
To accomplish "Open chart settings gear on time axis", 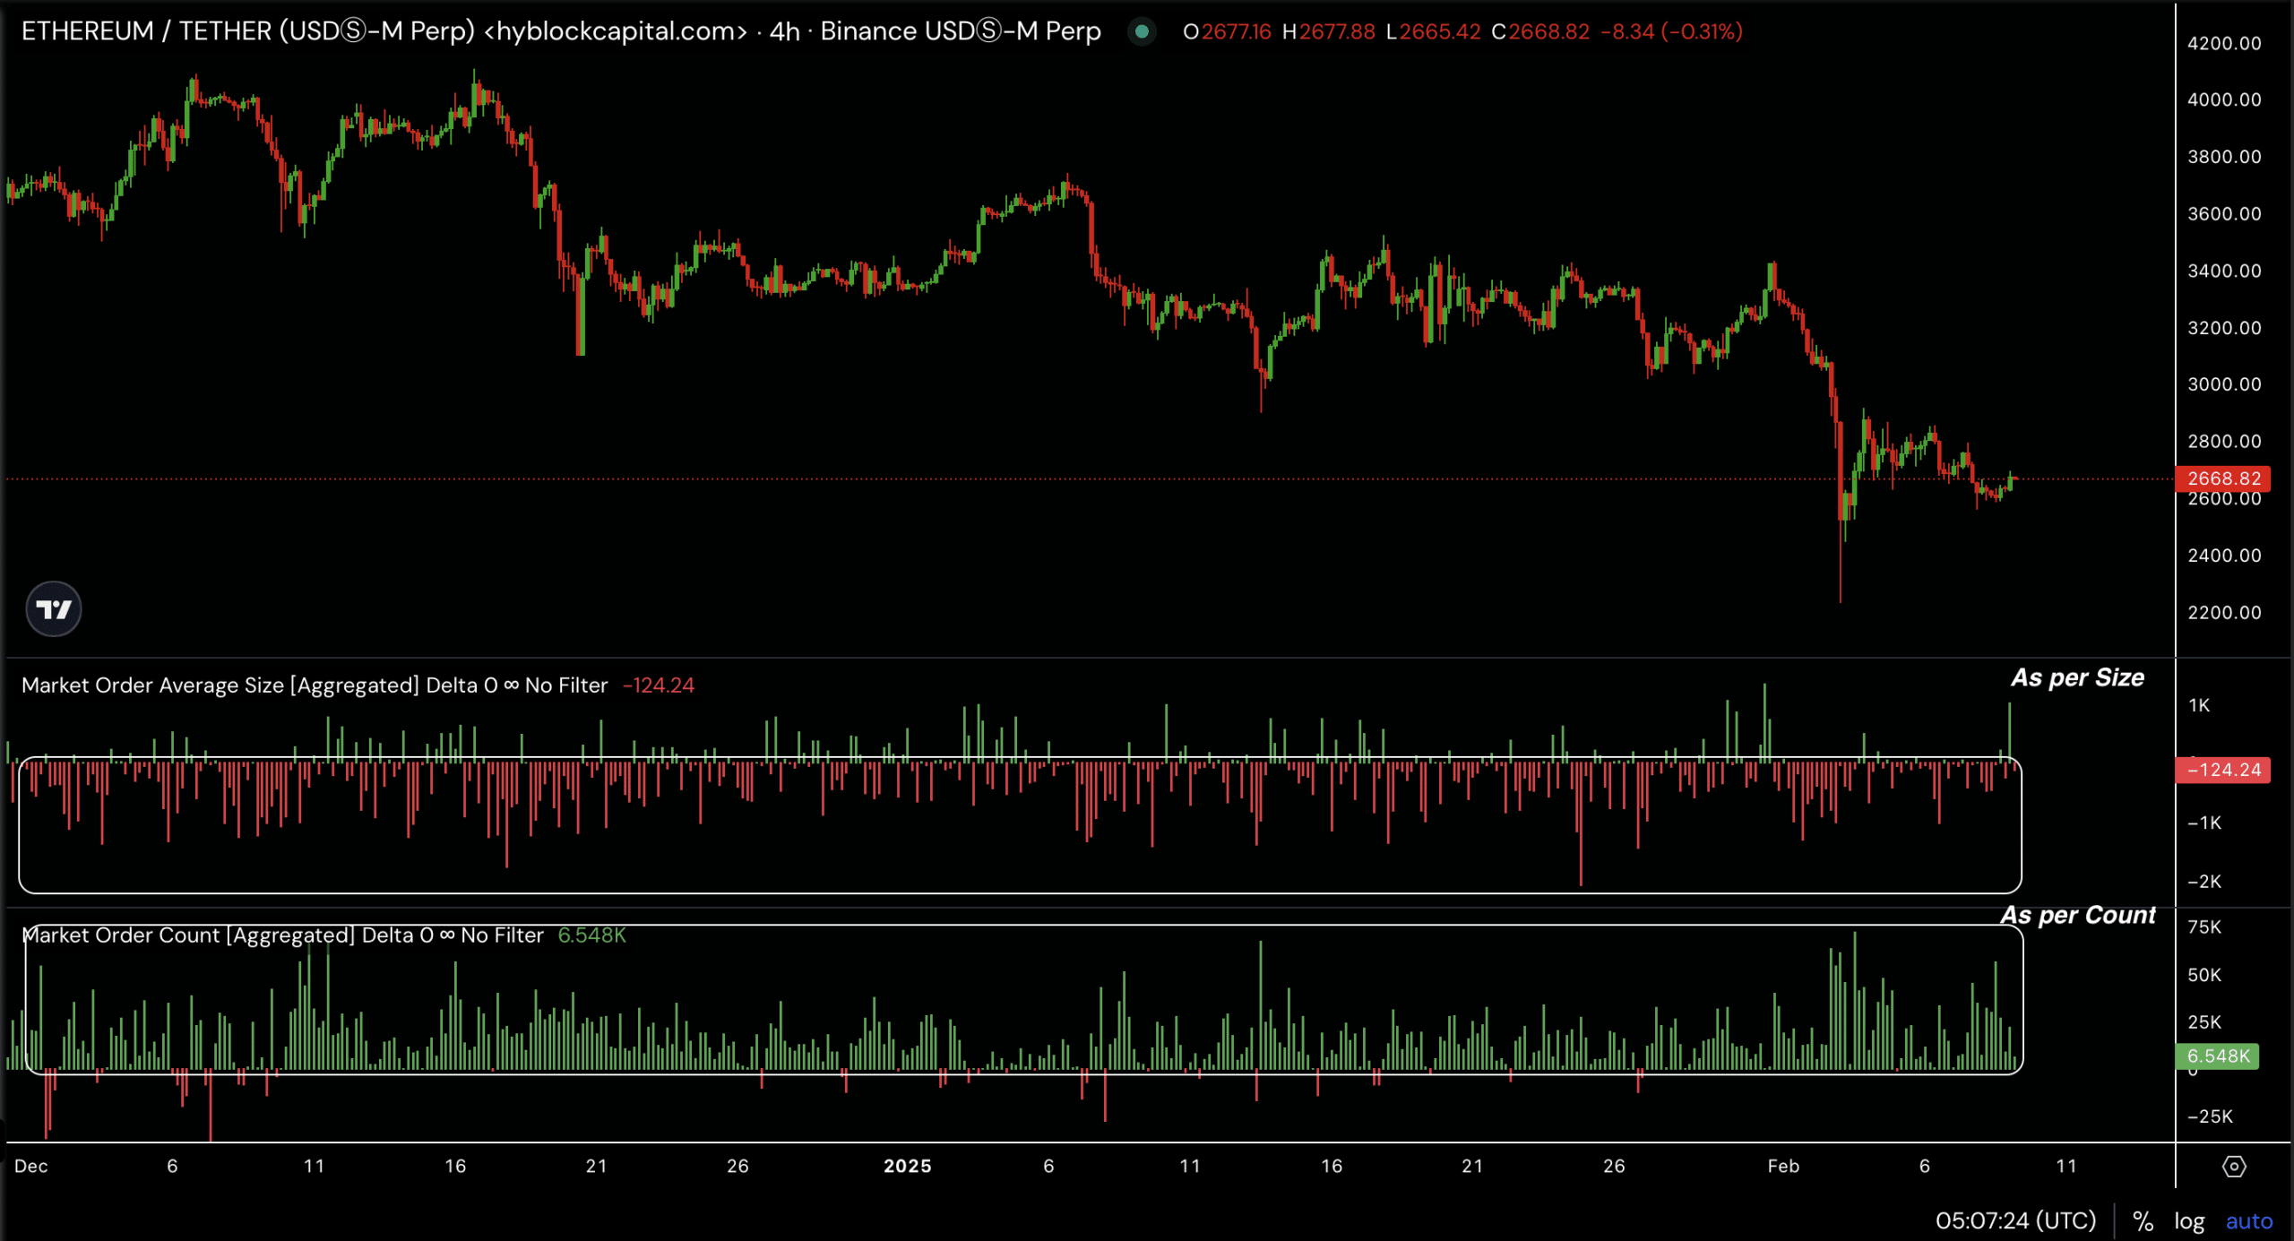I will click(2234, 1166).
